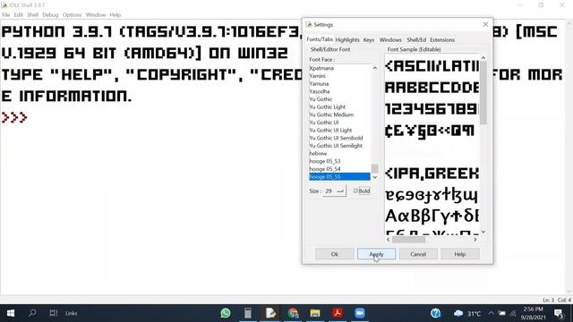Select the Yamini font
This screenshot has height=322, width=573.
pyautogui.click(x=339, y=76)
